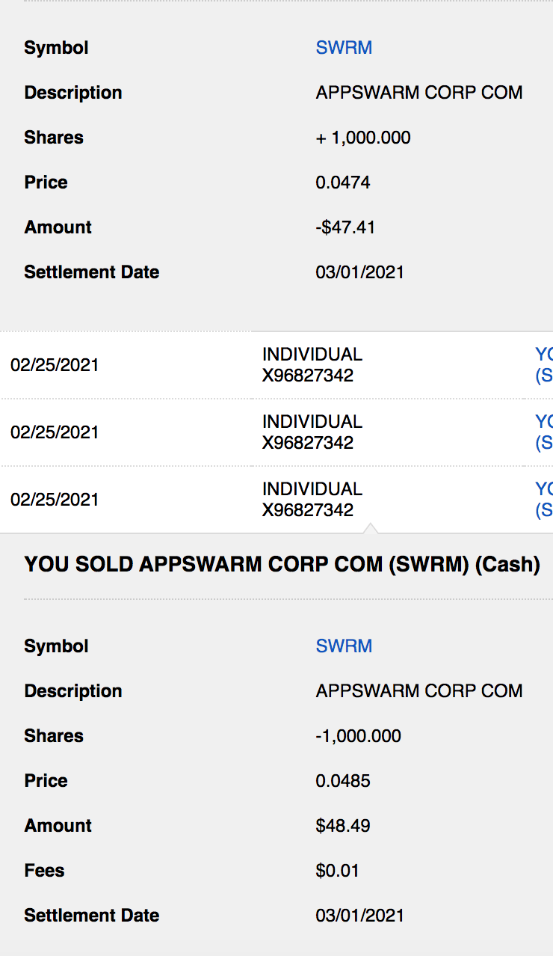This screenshot has height=956, width=553.
Task: Collapse the third 02/25/2021 transaction row
Action: click(54, 500)
